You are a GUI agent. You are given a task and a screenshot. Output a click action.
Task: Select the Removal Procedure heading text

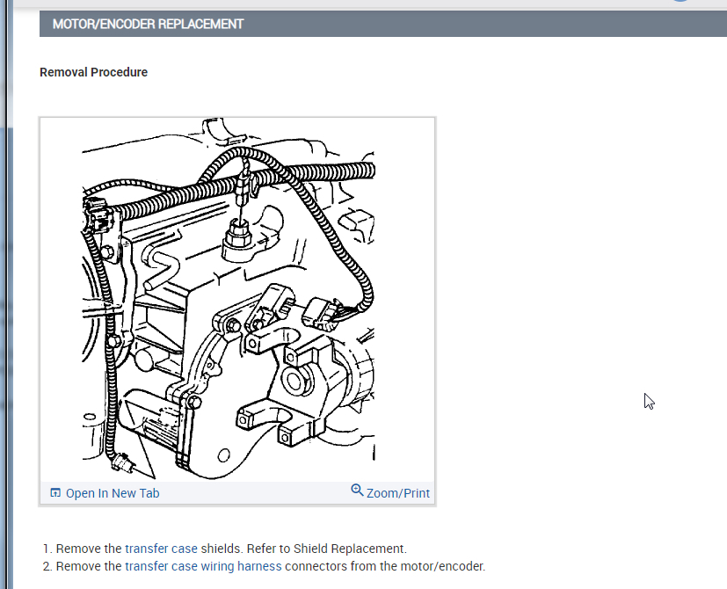coord(94,72)
